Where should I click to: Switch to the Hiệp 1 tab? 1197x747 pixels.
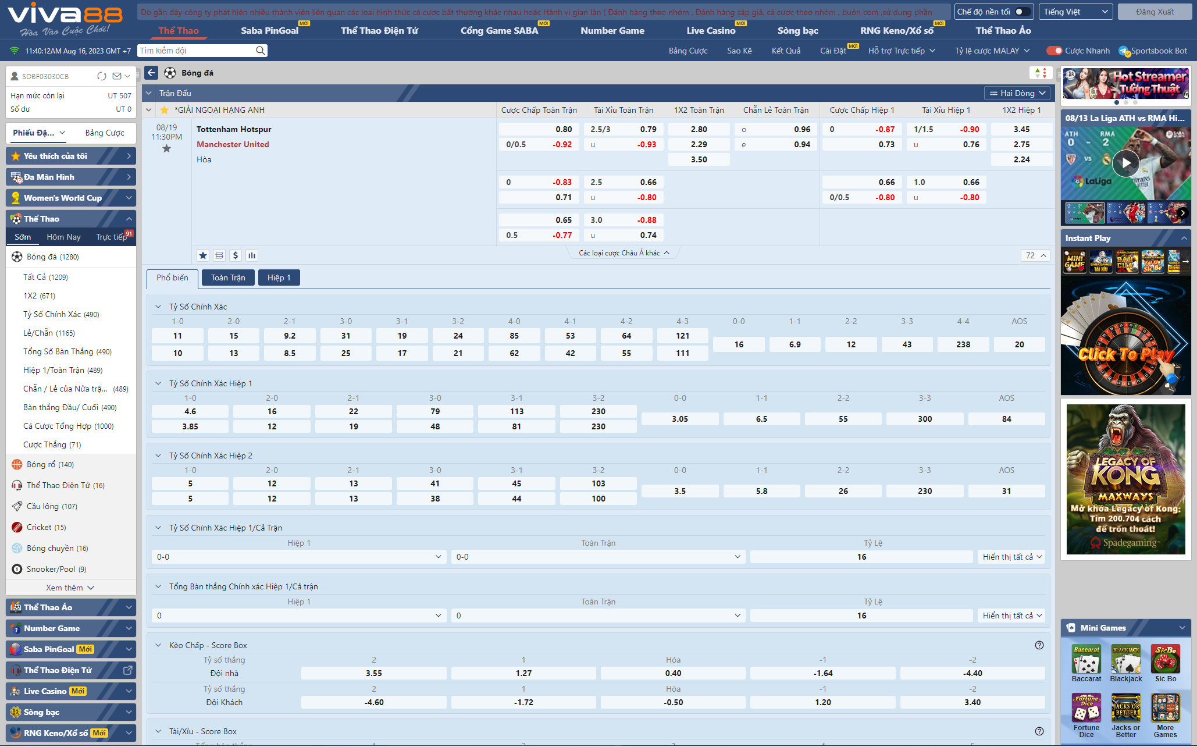coord(279,278)
